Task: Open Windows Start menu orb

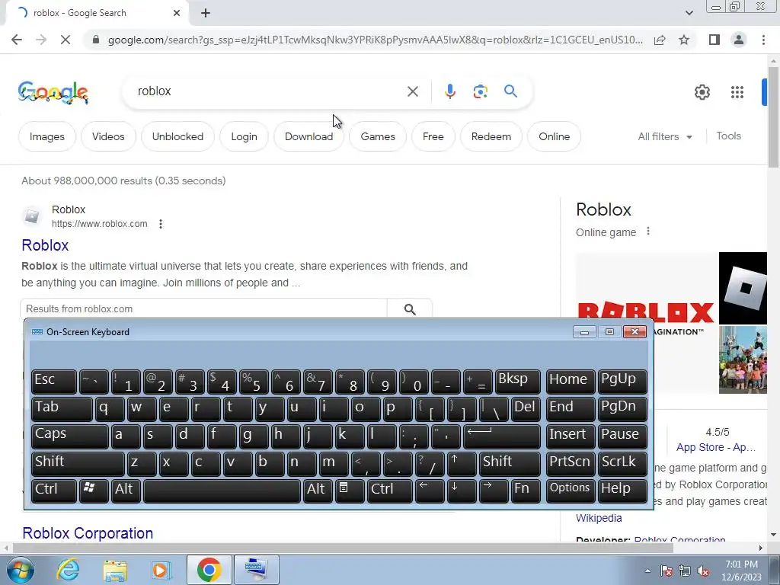Action: click(20, 570)
